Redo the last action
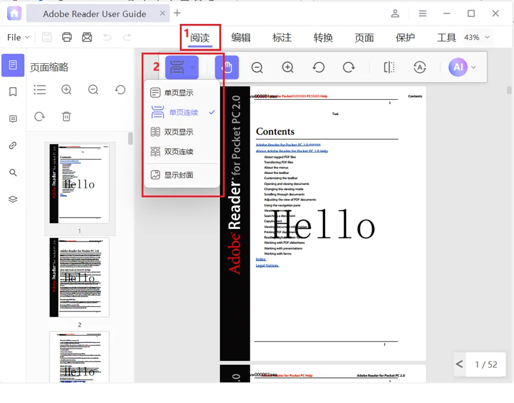Image resolution: width=514 pixels, height=403 pixels. pyautogui.click(x=127, y=37)
